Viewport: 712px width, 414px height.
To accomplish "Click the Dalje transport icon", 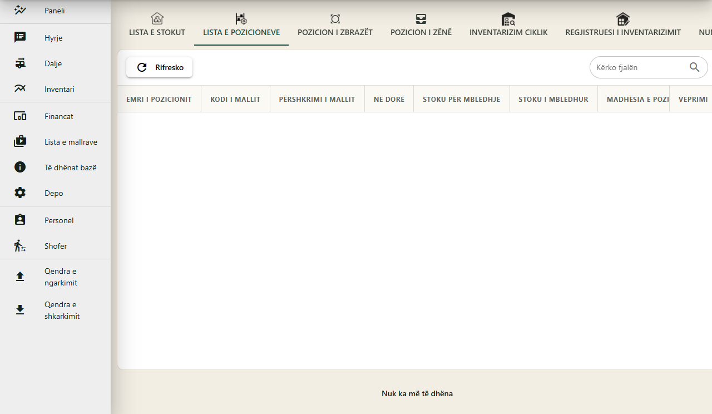I will coord(20,63).
